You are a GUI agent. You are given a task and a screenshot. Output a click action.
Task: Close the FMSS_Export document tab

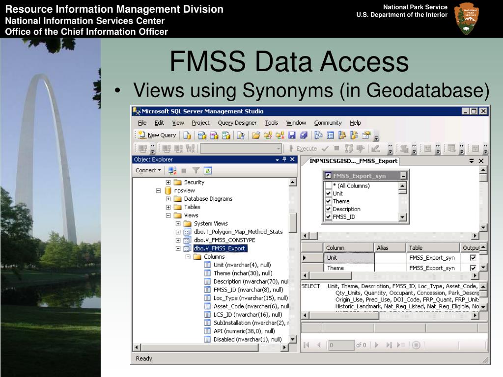pyautogui.click(x=481, y=161)
